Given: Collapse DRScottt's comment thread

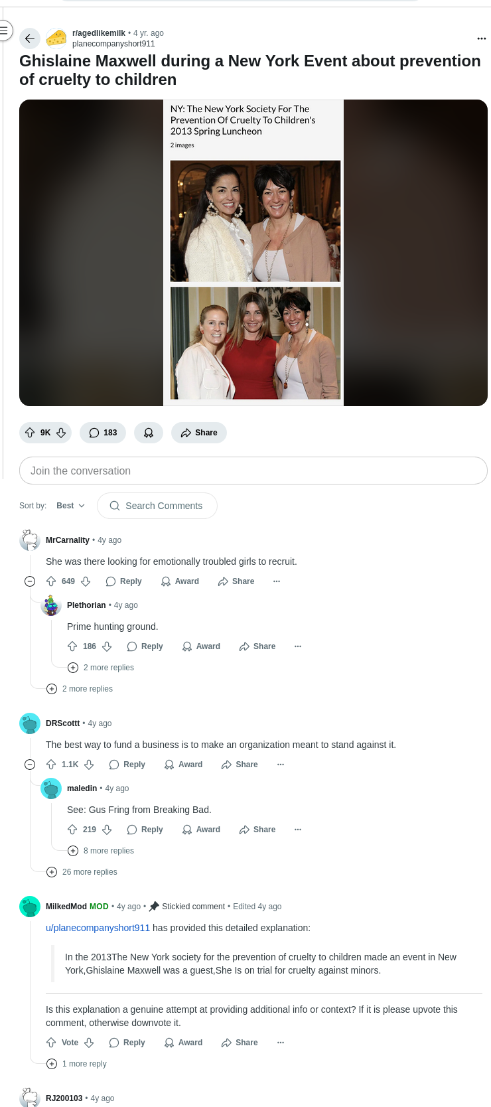Looking at the screenshot, I should (x=30, y=765).
